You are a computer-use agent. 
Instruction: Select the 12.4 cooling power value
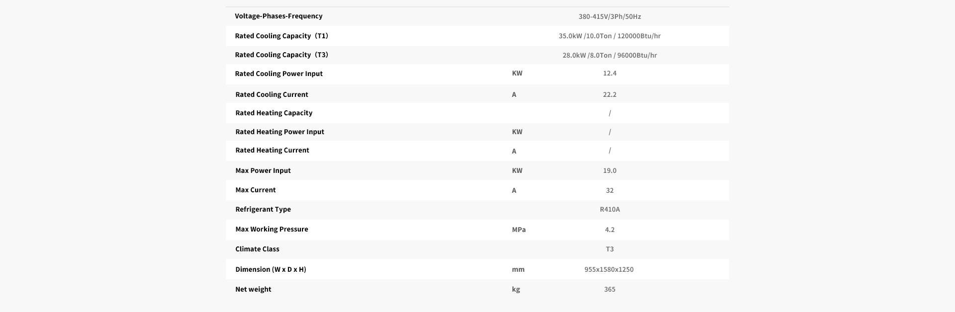tap(610, 73)
